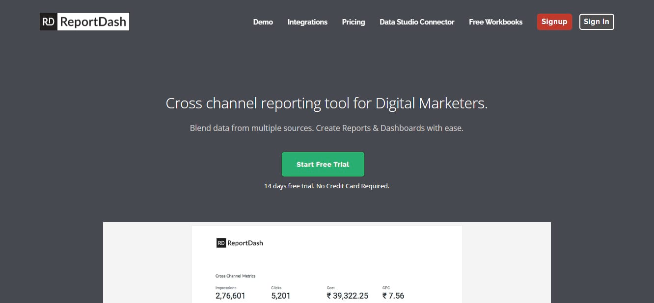Open the Free Workbooks link

pyautogui.click(x=495, y=22)
